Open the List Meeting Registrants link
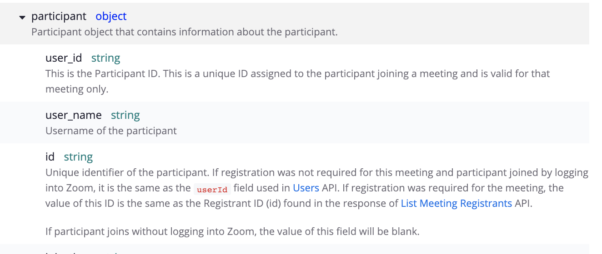The width and height of the screenshot is (602, 254). (456, 203)
